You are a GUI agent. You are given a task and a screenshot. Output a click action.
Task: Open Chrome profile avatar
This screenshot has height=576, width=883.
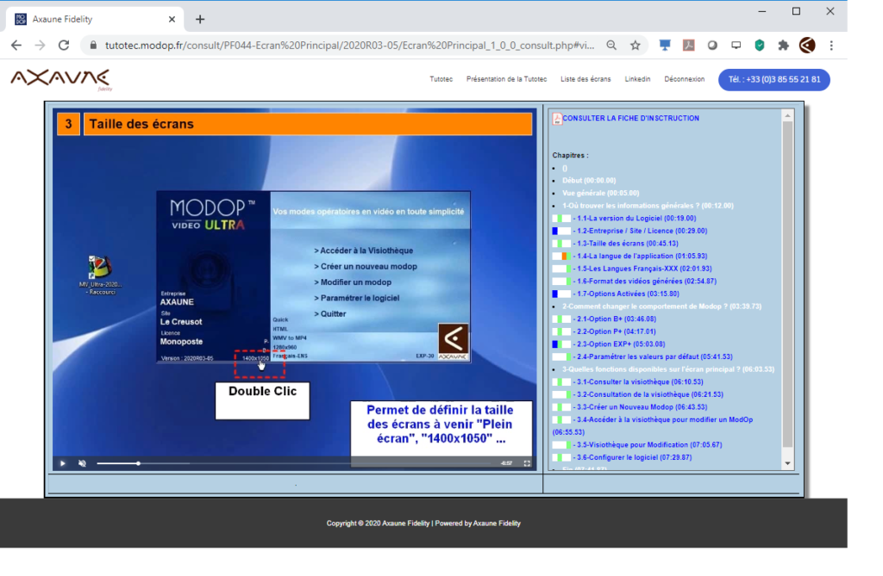tap(807, 46)
